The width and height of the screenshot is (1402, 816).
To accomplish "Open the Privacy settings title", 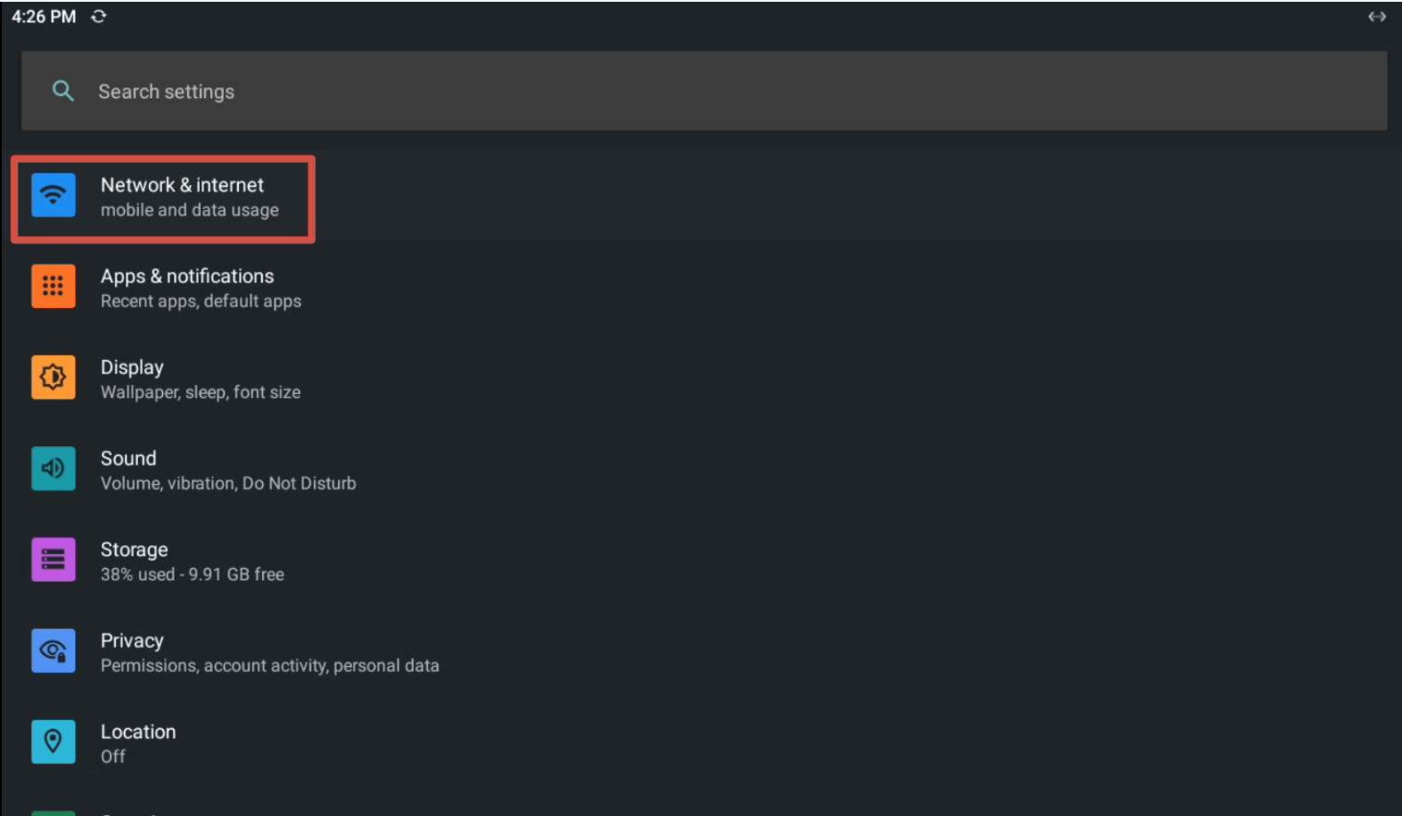I will point(132,640).
